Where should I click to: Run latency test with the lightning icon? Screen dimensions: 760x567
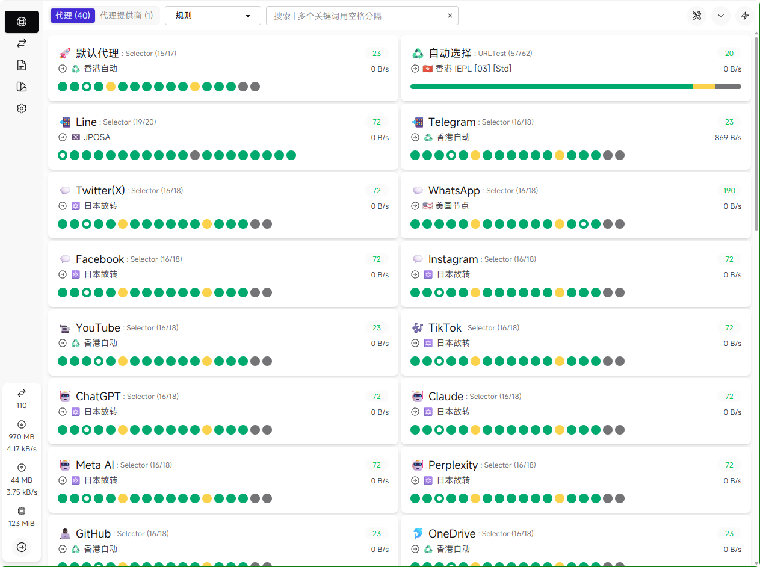(745, 16)
